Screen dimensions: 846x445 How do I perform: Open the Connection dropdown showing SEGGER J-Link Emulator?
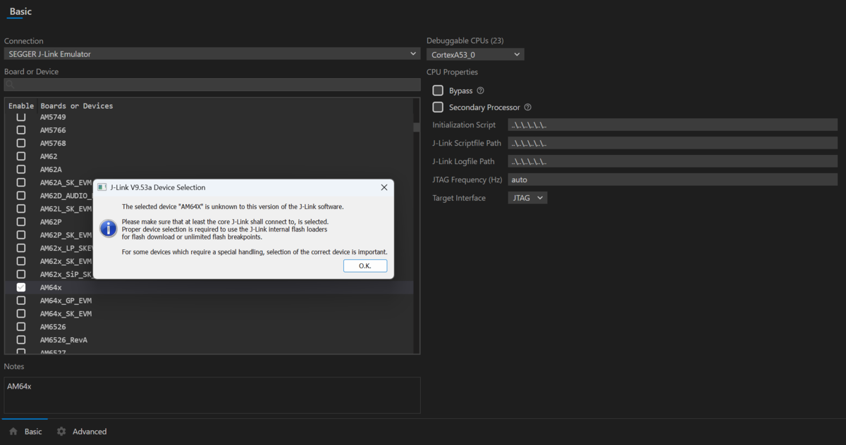[212, 54]
